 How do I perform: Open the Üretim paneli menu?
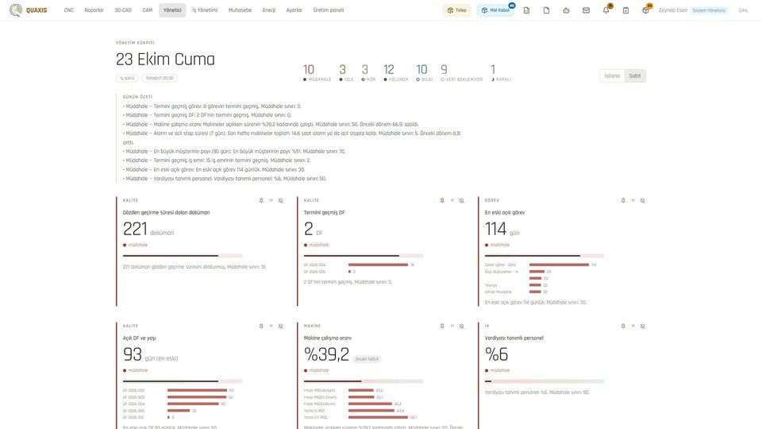329,10
